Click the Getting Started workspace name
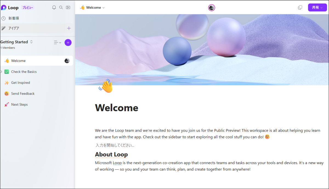The width and height of the screenshot is (329, 189). tap(14, 42)
